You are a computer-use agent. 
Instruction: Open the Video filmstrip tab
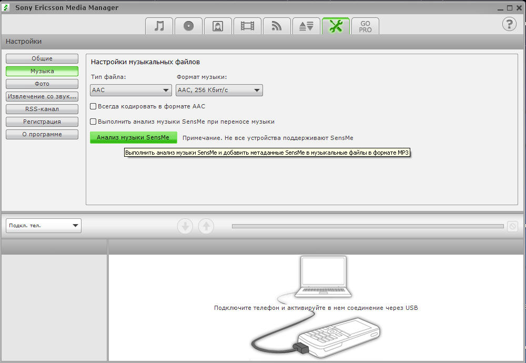pyautogui.click(x=247, y=26)
